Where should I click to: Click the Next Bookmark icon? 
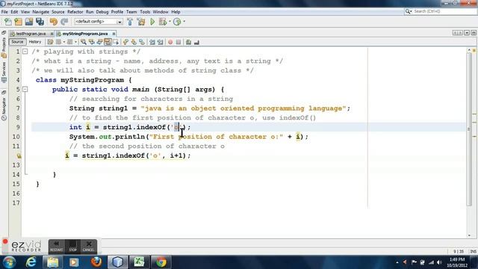coord(134,42)
